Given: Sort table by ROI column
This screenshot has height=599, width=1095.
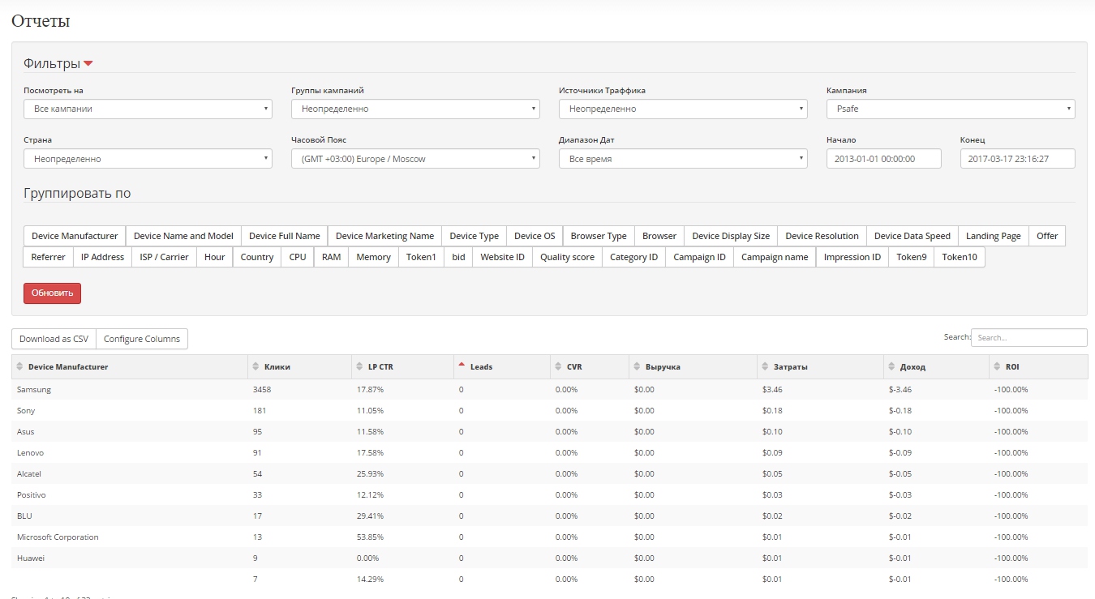Looking at the screenshot, I should coord(1039,367).
